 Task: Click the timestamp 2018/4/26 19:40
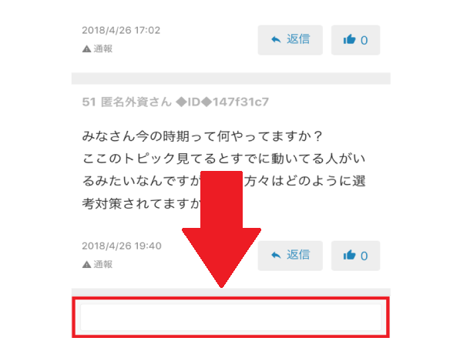coord(122,246)
